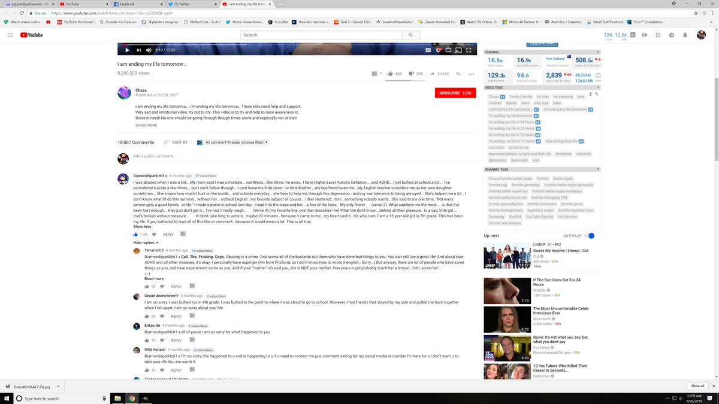Collapse the VIDEO TAGS panel
The height and width of the screenshot is (404, 719).
[x=597, y=87]
